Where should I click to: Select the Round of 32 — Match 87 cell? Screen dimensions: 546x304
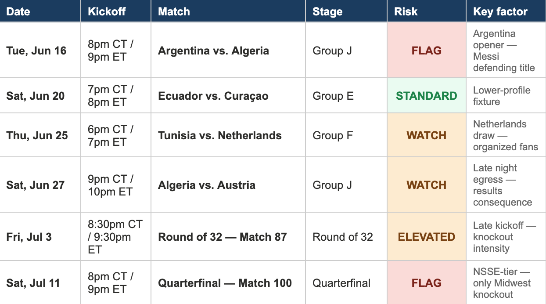point(228,237)
